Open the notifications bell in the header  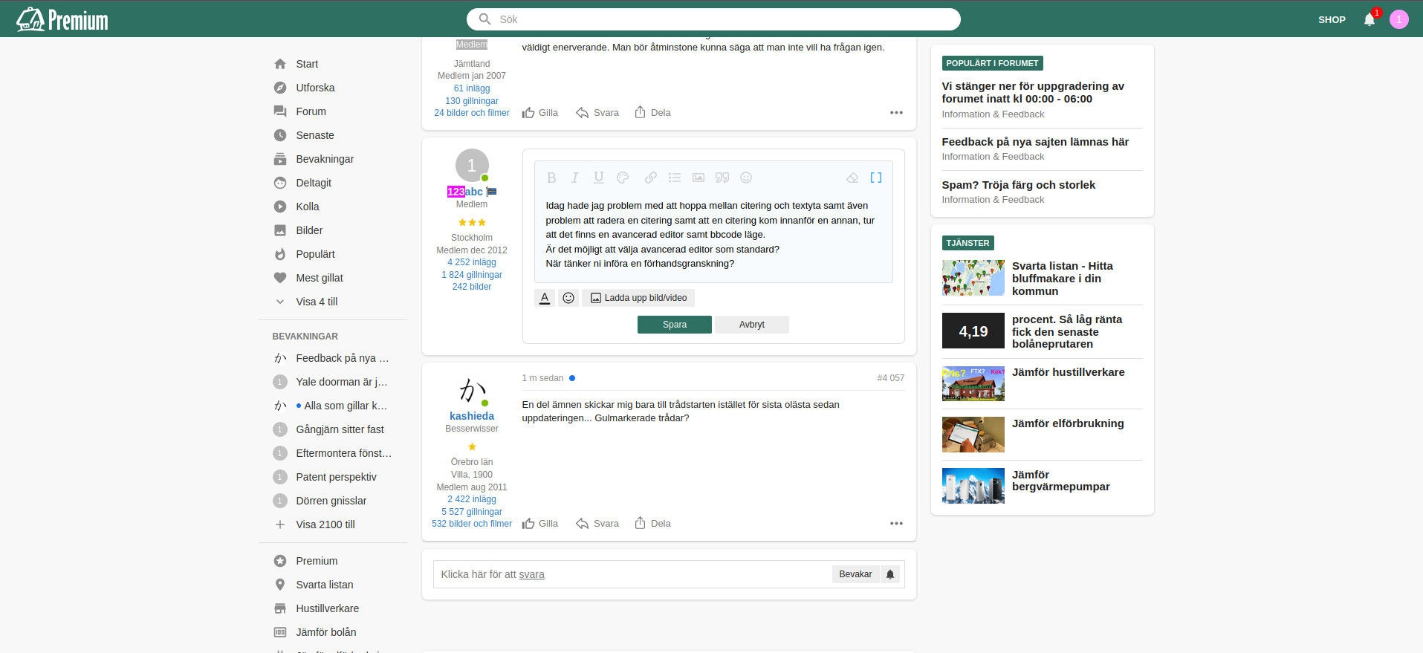point(1369,19)
